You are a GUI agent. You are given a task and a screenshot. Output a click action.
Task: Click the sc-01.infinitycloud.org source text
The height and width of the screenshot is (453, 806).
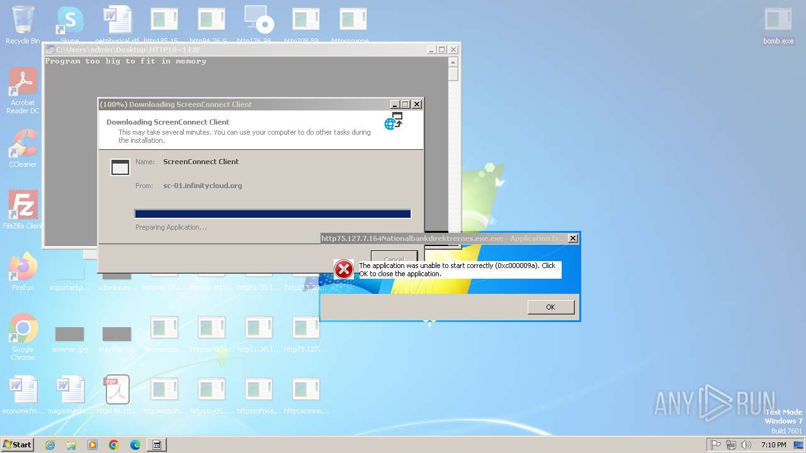pyautogui.click(x=202, y=186)
